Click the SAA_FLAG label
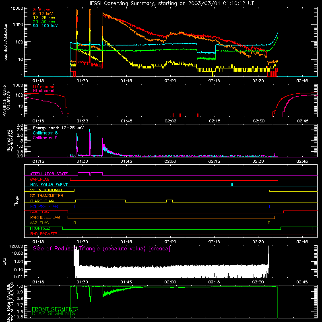This screenshot has height=322, width=322. tap(39, 212)
